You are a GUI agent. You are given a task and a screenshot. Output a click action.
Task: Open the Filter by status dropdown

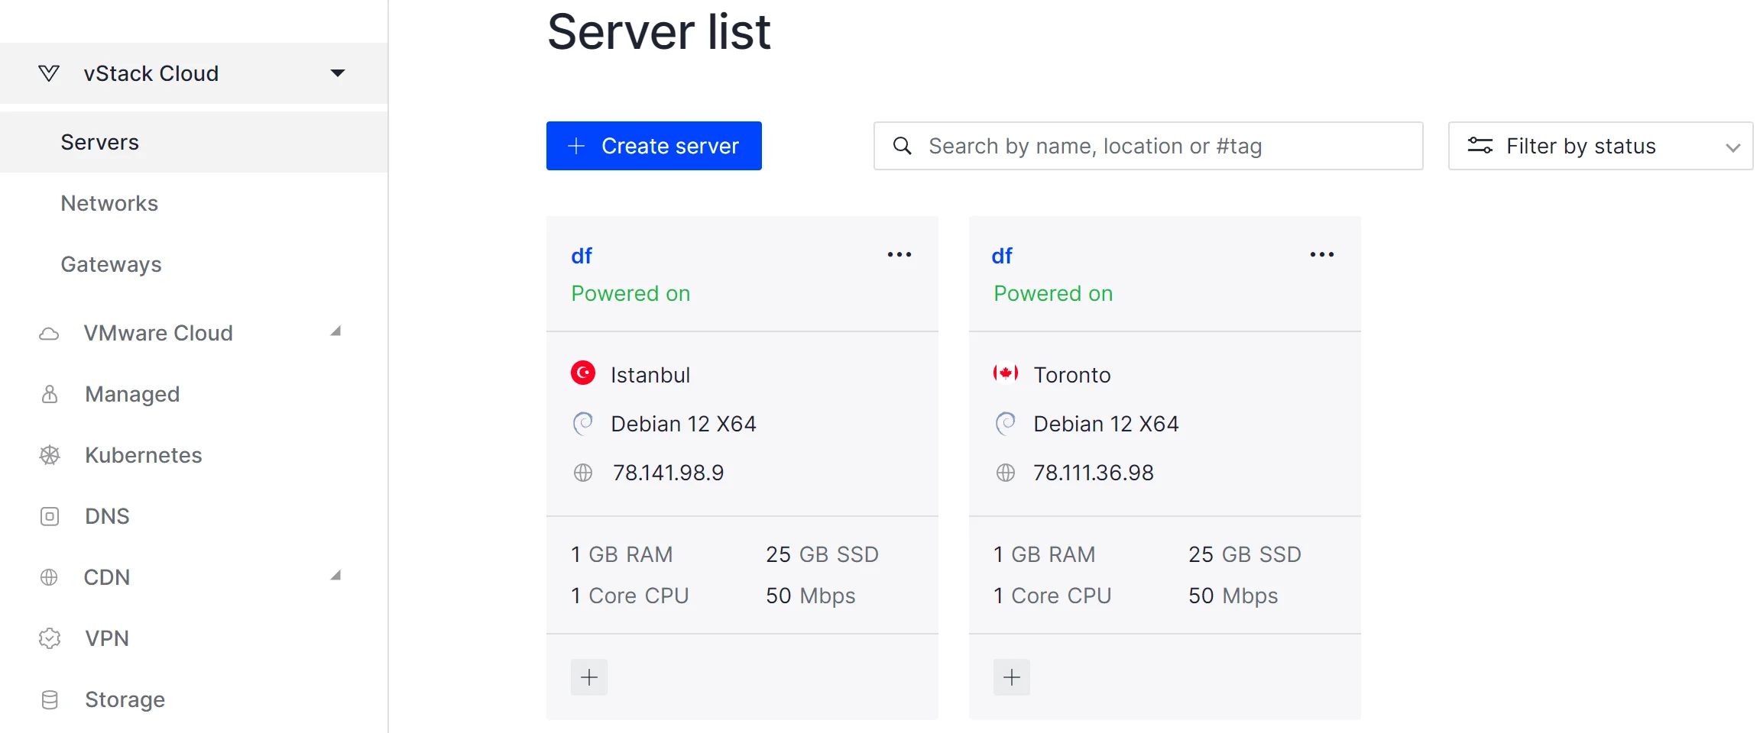click(x=1600, y=146)
